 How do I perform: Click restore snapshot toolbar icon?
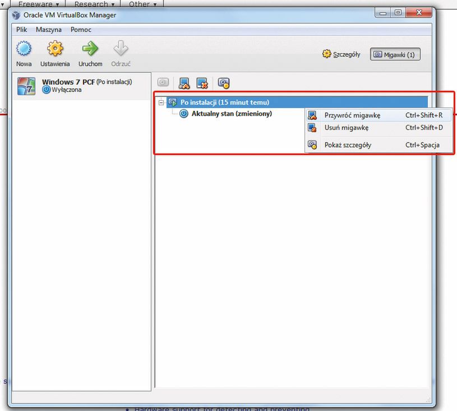(184, 83)
